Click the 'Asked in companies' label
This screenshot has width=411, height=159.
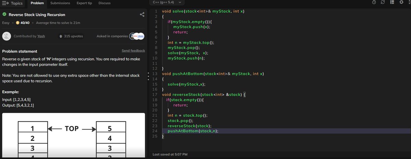(x=112, y=36)
